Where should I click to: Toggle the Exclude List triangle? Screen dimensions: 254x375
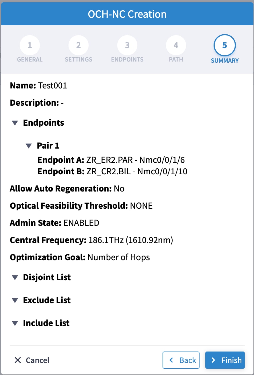15,300
